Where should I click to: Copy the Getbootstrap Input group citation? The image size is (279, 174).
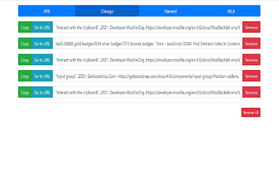point(24,76)
